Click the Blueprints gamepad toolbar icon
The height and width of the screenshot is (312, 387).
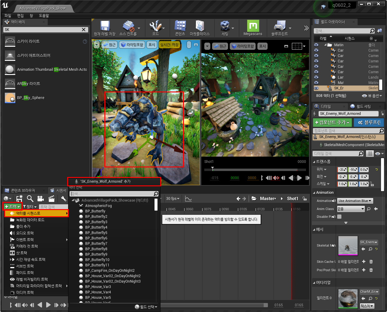click(x=280, y=26)
